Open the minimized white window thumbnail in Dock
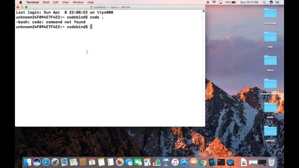The image size is (299, 168). coord(253,163)
